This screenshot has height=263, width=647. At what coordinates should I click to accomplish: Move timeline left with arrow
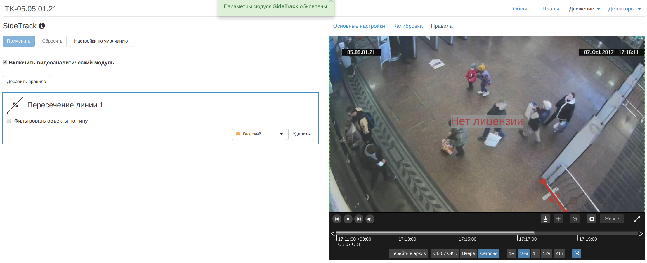point(333,234)
